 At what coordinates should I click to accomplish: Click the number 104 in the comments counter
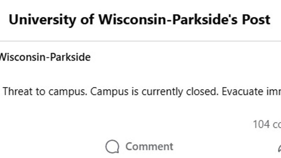(261, 124)
